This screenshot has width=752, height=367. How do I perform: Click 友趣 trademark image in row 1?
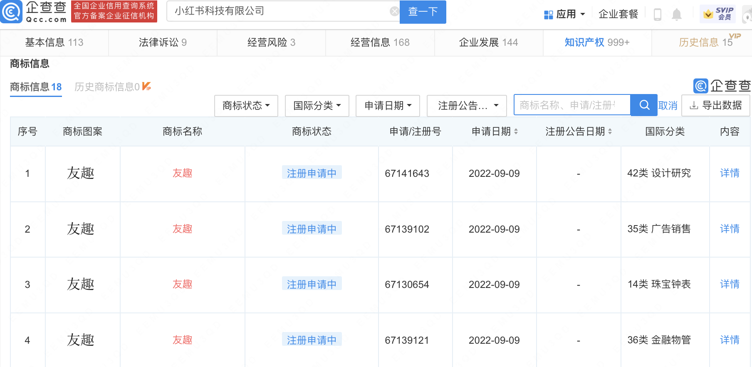coord(81,173)
